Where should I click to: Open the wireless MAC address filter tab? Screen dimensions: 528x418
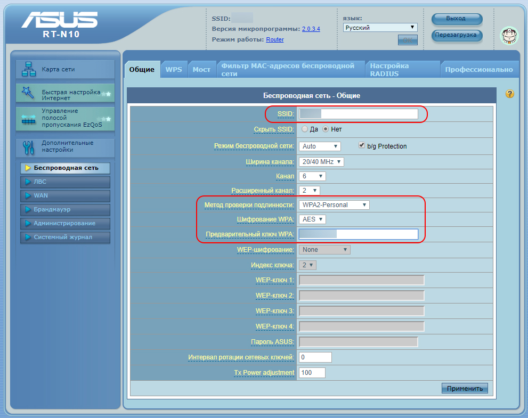(x=290, y=70)
